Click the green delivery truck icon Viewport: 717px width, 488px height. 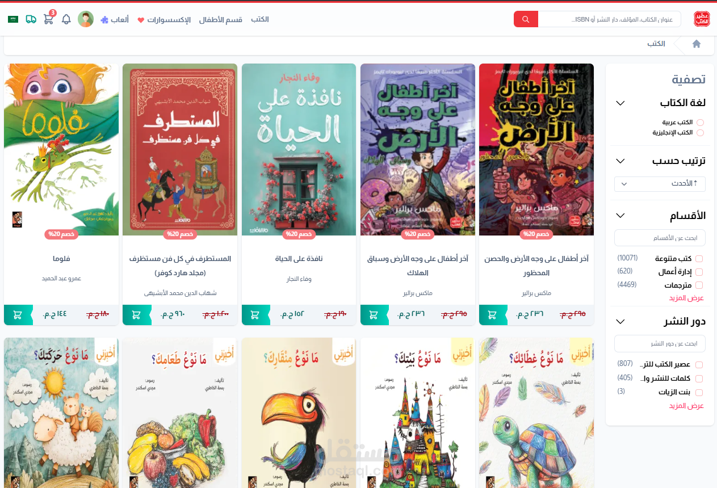point(31,19)
